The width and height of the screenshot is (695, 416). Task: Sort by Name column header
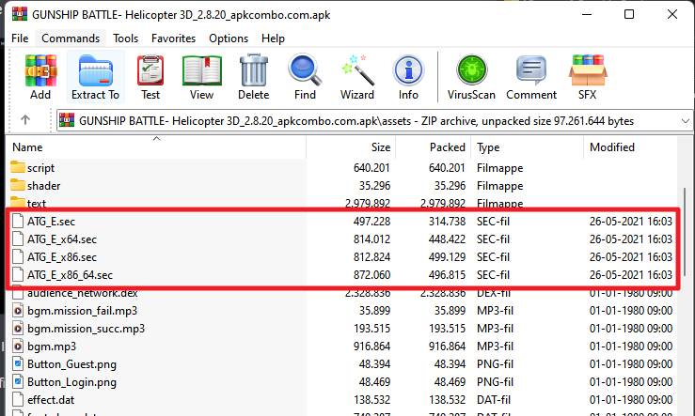[157, 147]
